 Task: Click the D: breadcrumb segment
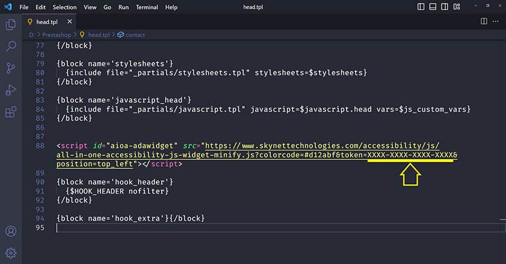[x=32, y=35]
